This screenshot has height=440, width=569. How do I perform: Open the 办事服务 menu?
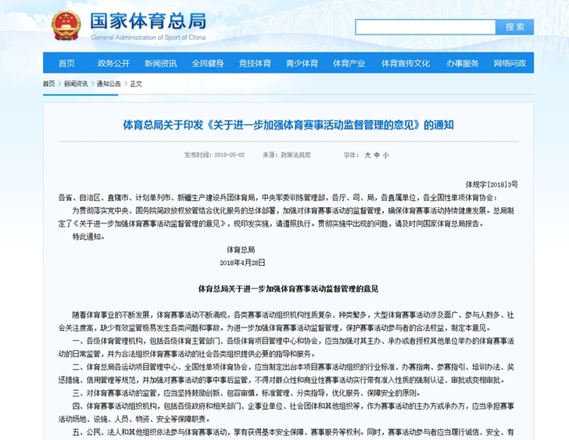coord(463,63)
